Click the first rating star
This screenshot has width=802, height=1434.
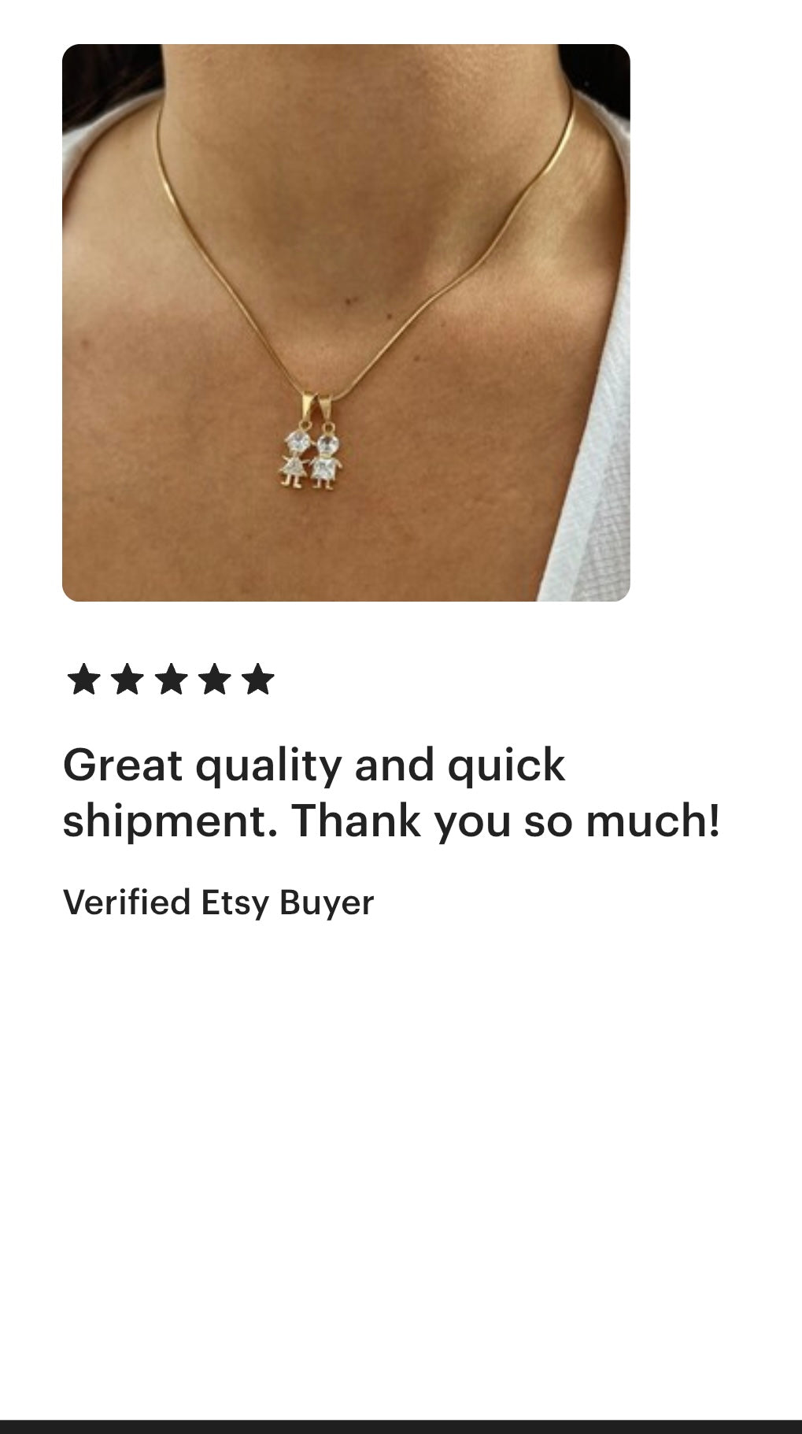pyautogui.click(x=83, y=680)
